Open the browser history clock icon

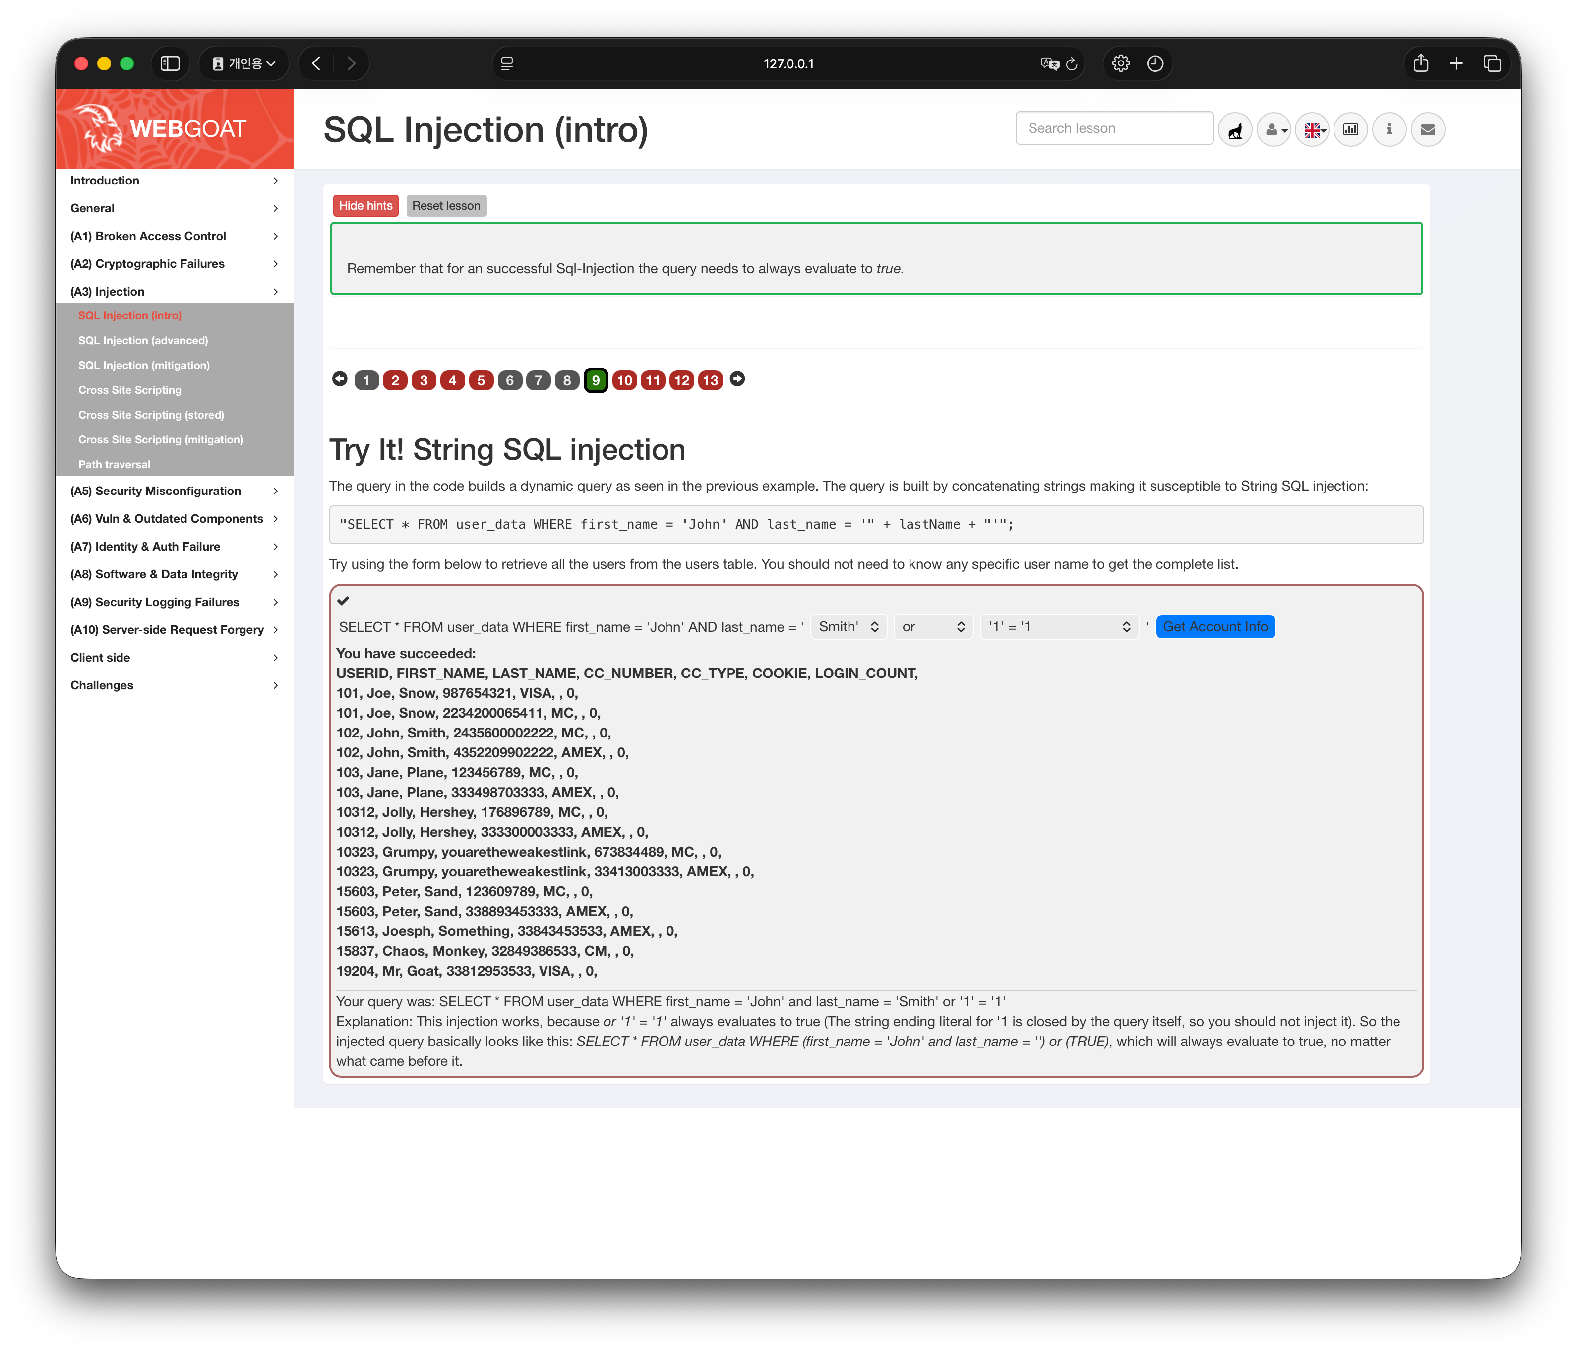tap(1154, 63)
